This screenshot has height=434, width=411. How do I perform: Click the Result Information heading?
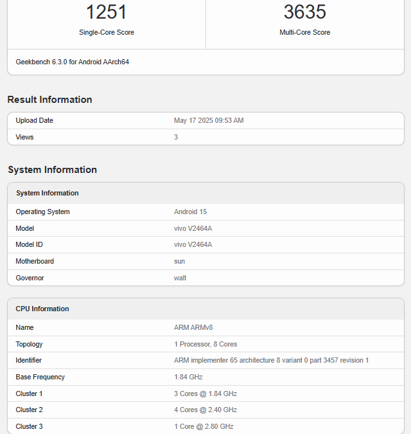point(49,100)
